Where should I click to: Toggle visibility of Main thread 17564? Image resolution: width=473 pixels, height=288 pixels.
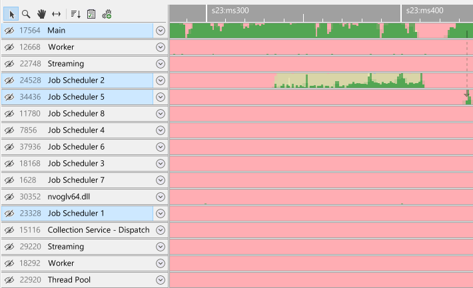(9, 31)
